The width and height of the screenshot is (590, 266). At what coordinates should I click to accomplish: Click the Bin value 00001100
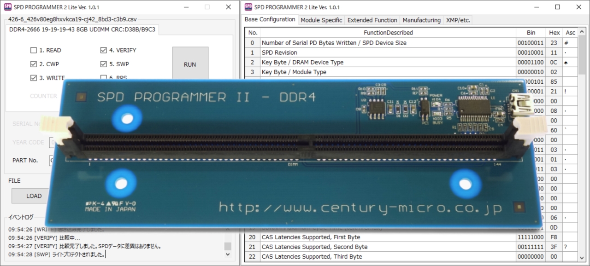[x=531, y=62]
